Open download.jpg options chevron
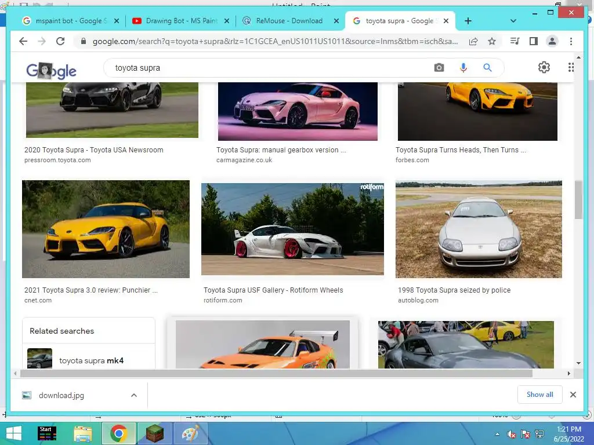594x445 pixels. [x=134, y=395]
